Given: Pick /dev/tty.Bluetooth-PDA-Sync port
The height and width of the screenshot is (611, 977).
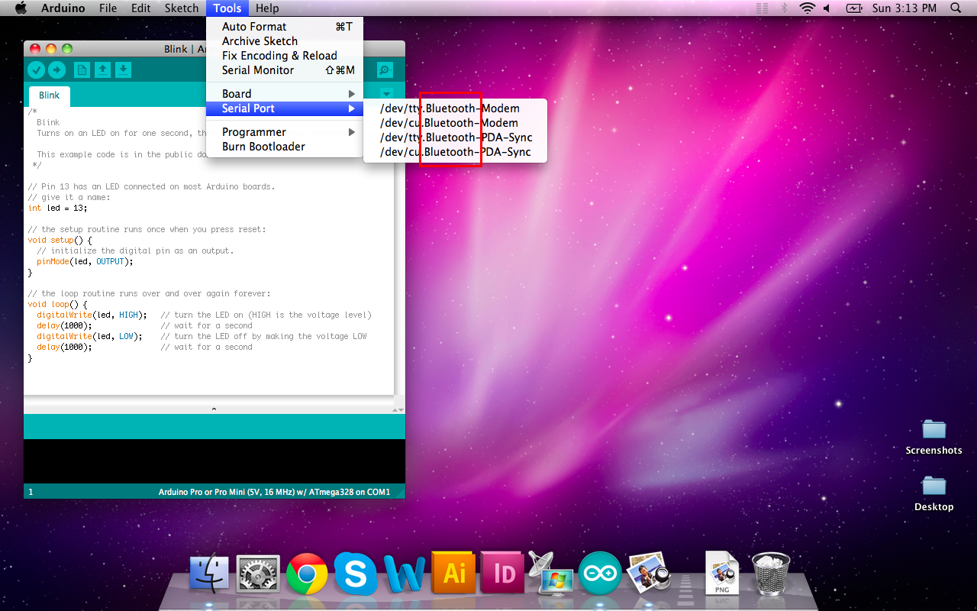Looking at the screenshot, I should coord(455,137).
